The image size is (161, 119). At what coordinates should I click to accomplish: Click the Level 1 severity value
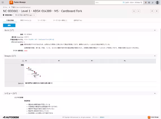pyautogui.click(x=27, y=37)
